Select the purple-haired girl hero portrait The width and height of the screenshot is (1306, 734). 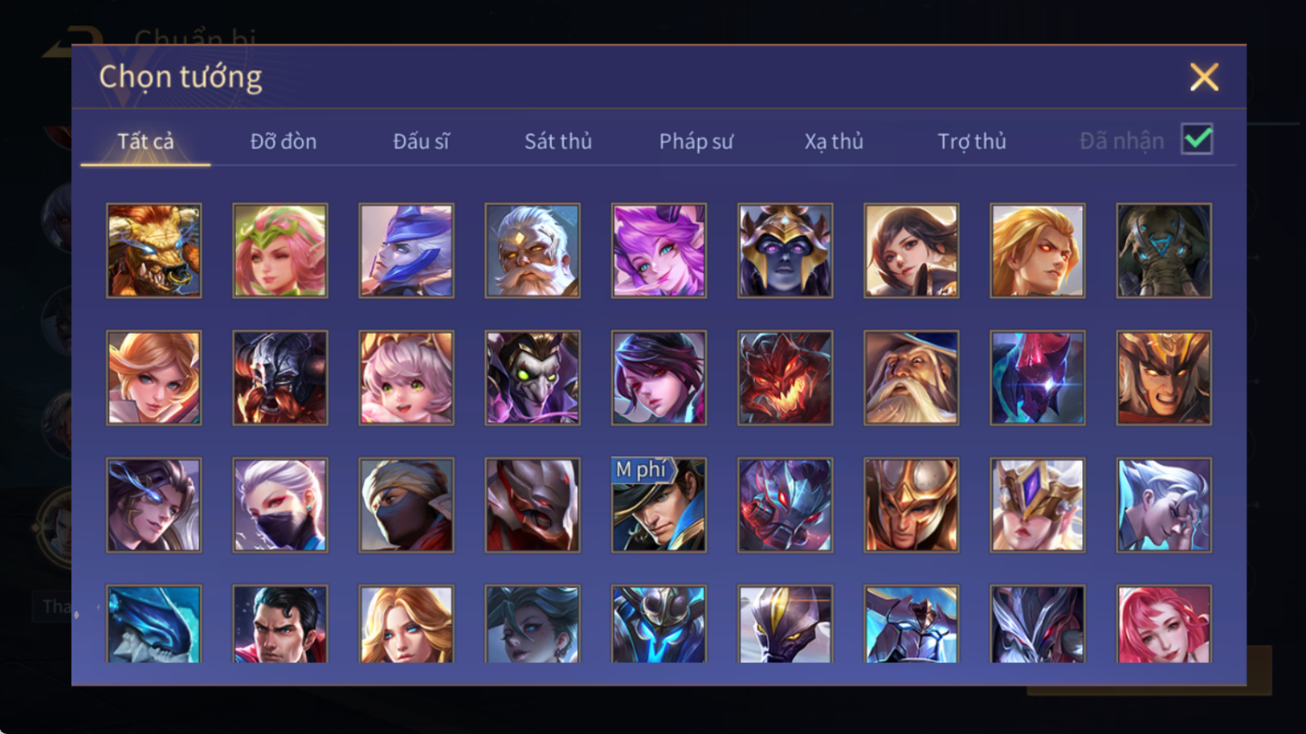(x=659, y=251)
